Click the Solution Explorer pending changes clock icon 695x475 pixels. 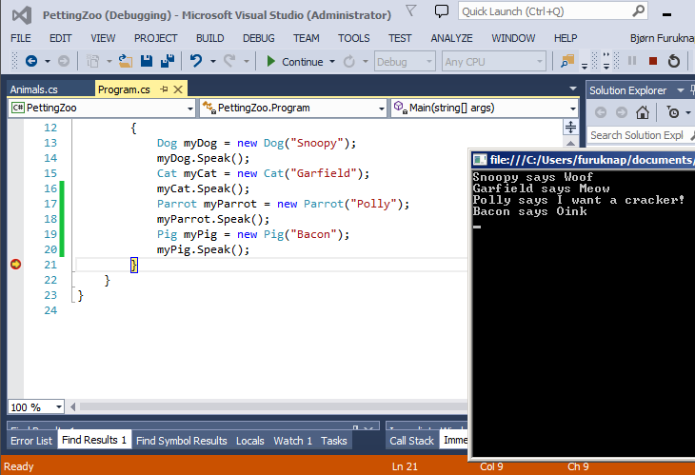pos(673,112)
